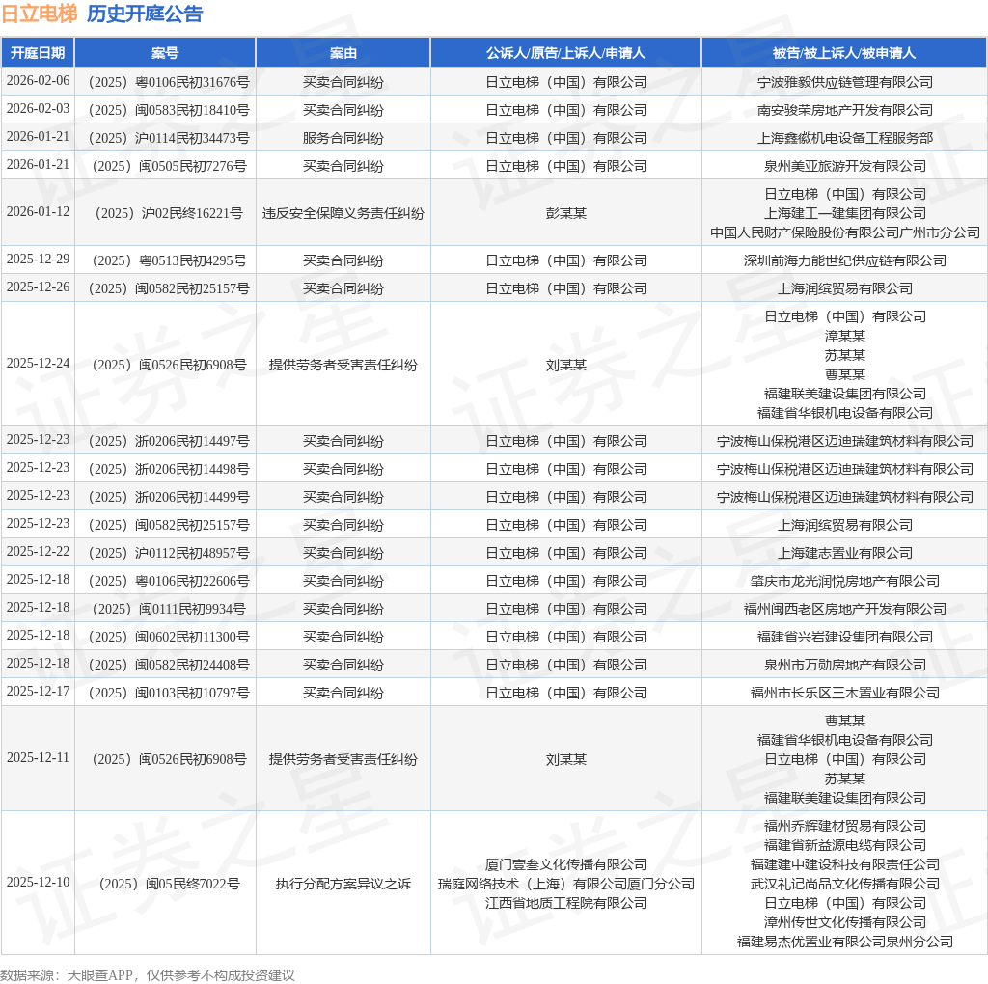Click the date 2026-02-06
Image resolution: width=988 pixels, height=984 pixels.
click(x=38, y=81)
